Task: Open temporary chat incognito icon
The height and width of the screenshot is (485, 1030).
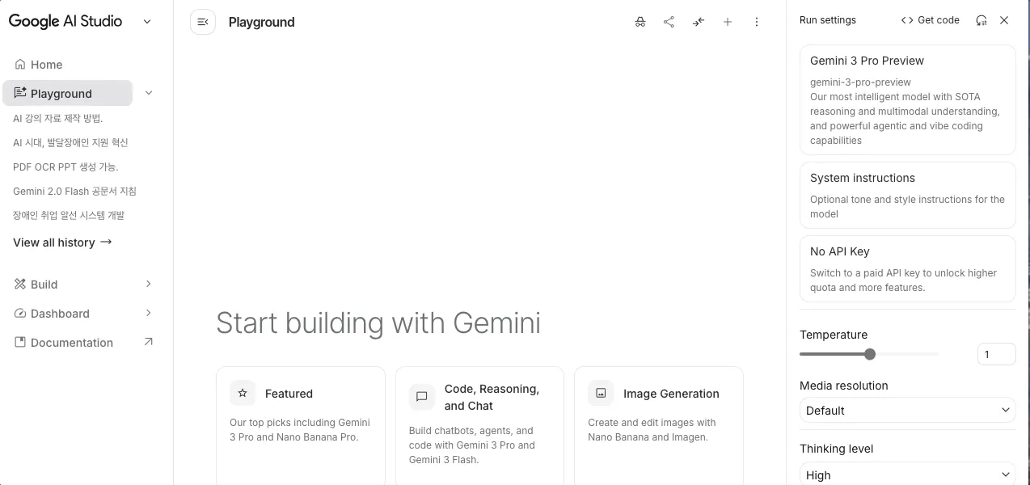Action: 640,22
